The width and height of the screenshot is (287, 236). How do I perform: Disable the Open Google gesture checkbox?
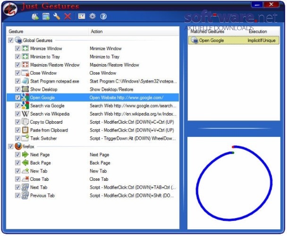point(17,97)
